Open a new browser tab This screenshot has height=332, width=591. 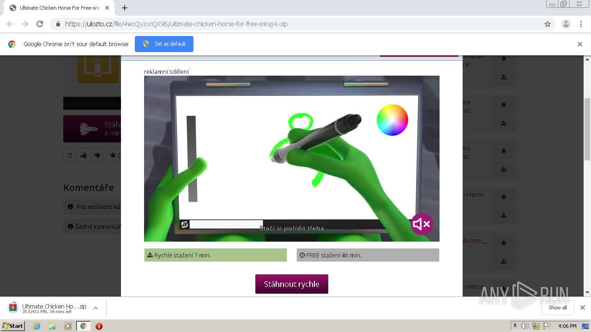tap(125, 8)
